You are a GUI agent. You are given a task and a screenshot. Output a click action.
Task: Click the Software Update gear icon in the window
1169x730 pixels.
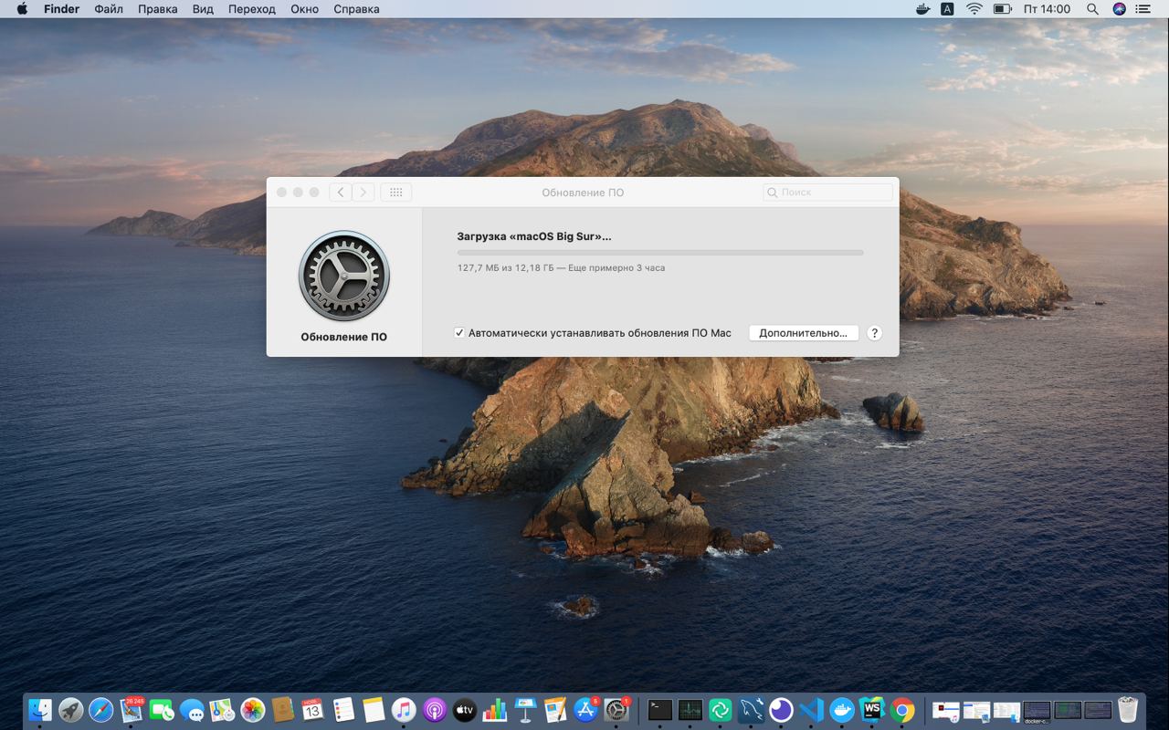click(344, 276)
